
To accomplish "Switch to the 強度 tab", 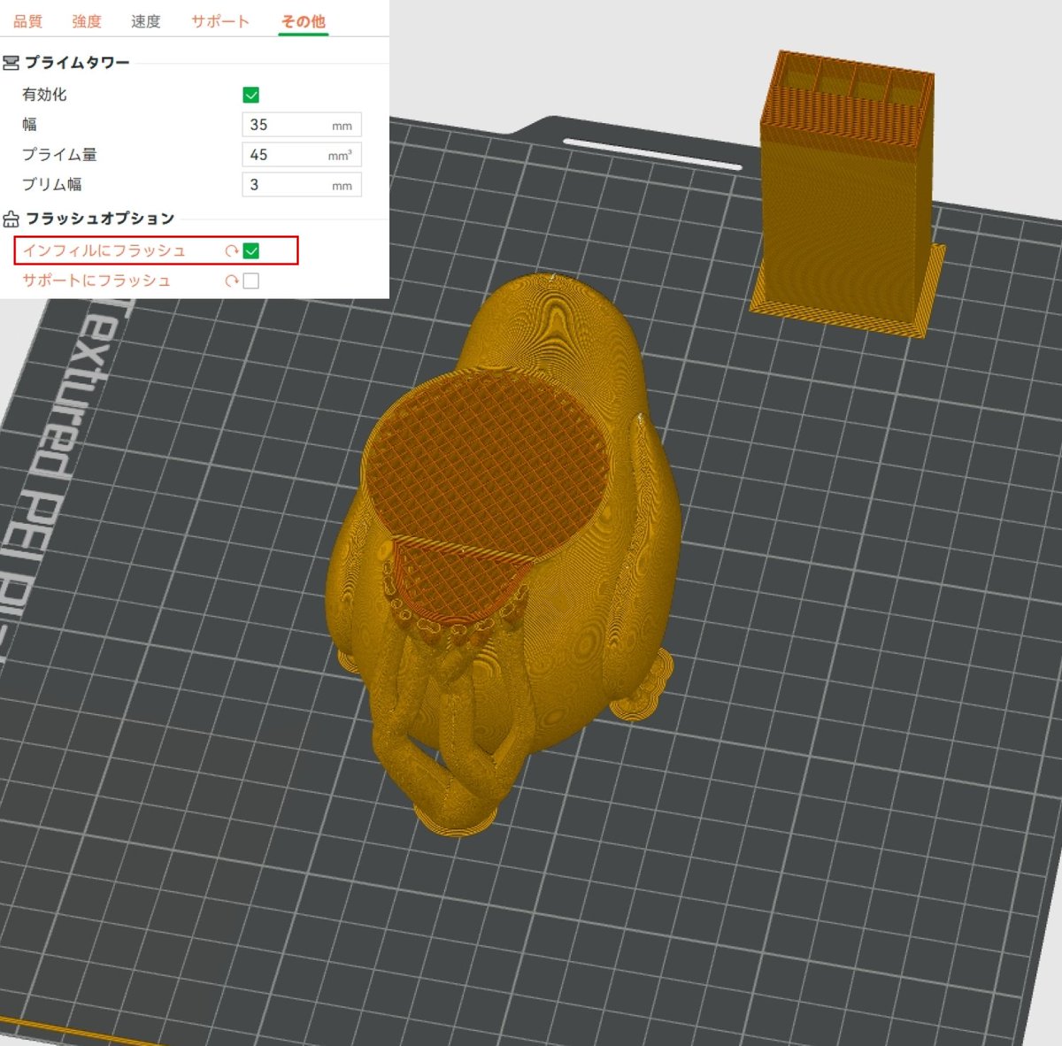I will pos(87,21).
